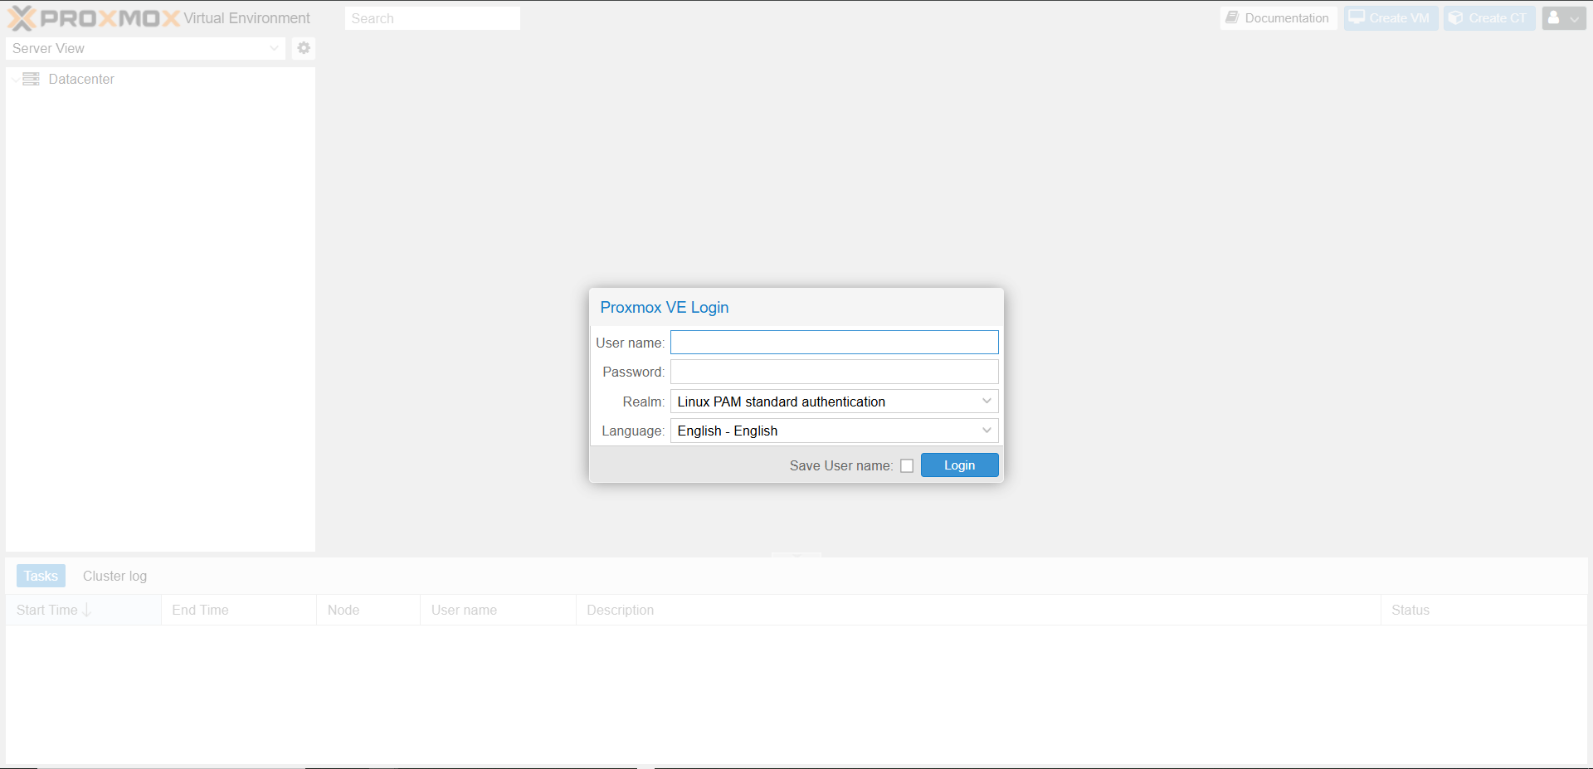Switch to the Tasks tab
The width and height of the screenshot is (1593, 769).
click(x=41, y=576)
